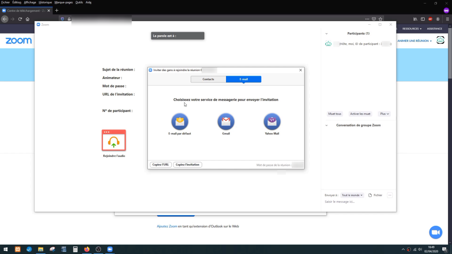
Task: Open new browser tab with plus
Action: pos(56,11)
